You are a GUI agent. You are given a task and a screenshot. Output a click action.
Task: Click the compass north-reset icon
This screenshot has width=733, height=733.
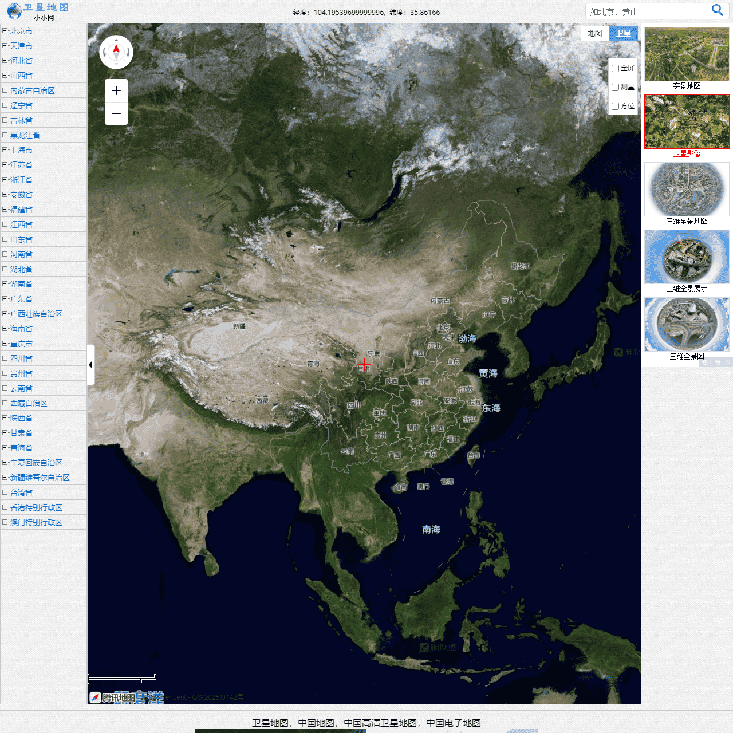coord(116,52)
